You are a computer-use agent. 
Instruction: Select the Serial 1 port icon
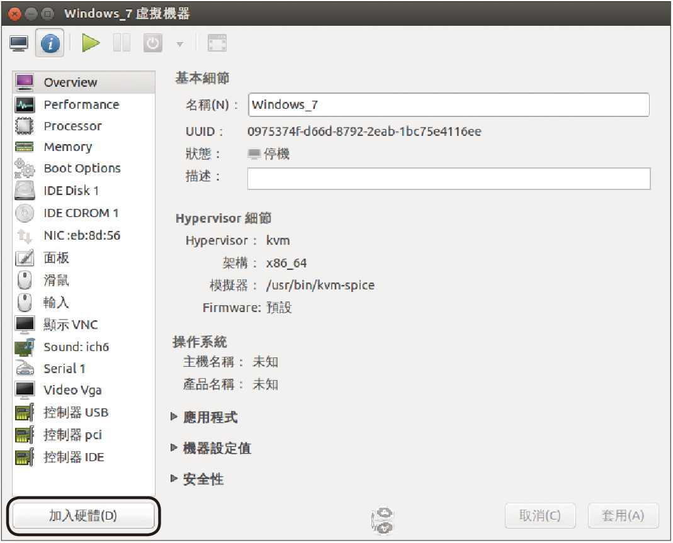[25, 369]
